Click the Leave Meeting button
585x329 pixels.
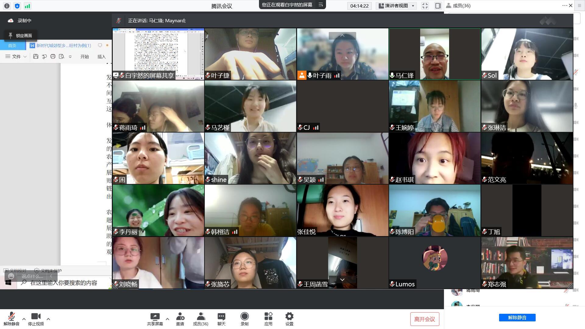click(x=424, y=319)
